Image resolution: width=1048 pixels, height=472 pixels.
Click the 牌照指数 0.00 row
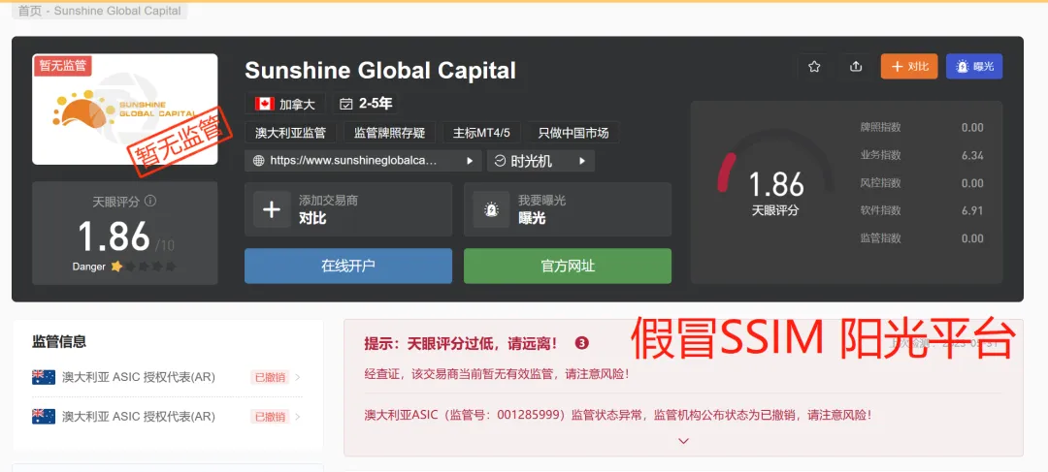[x=922, y=128]
